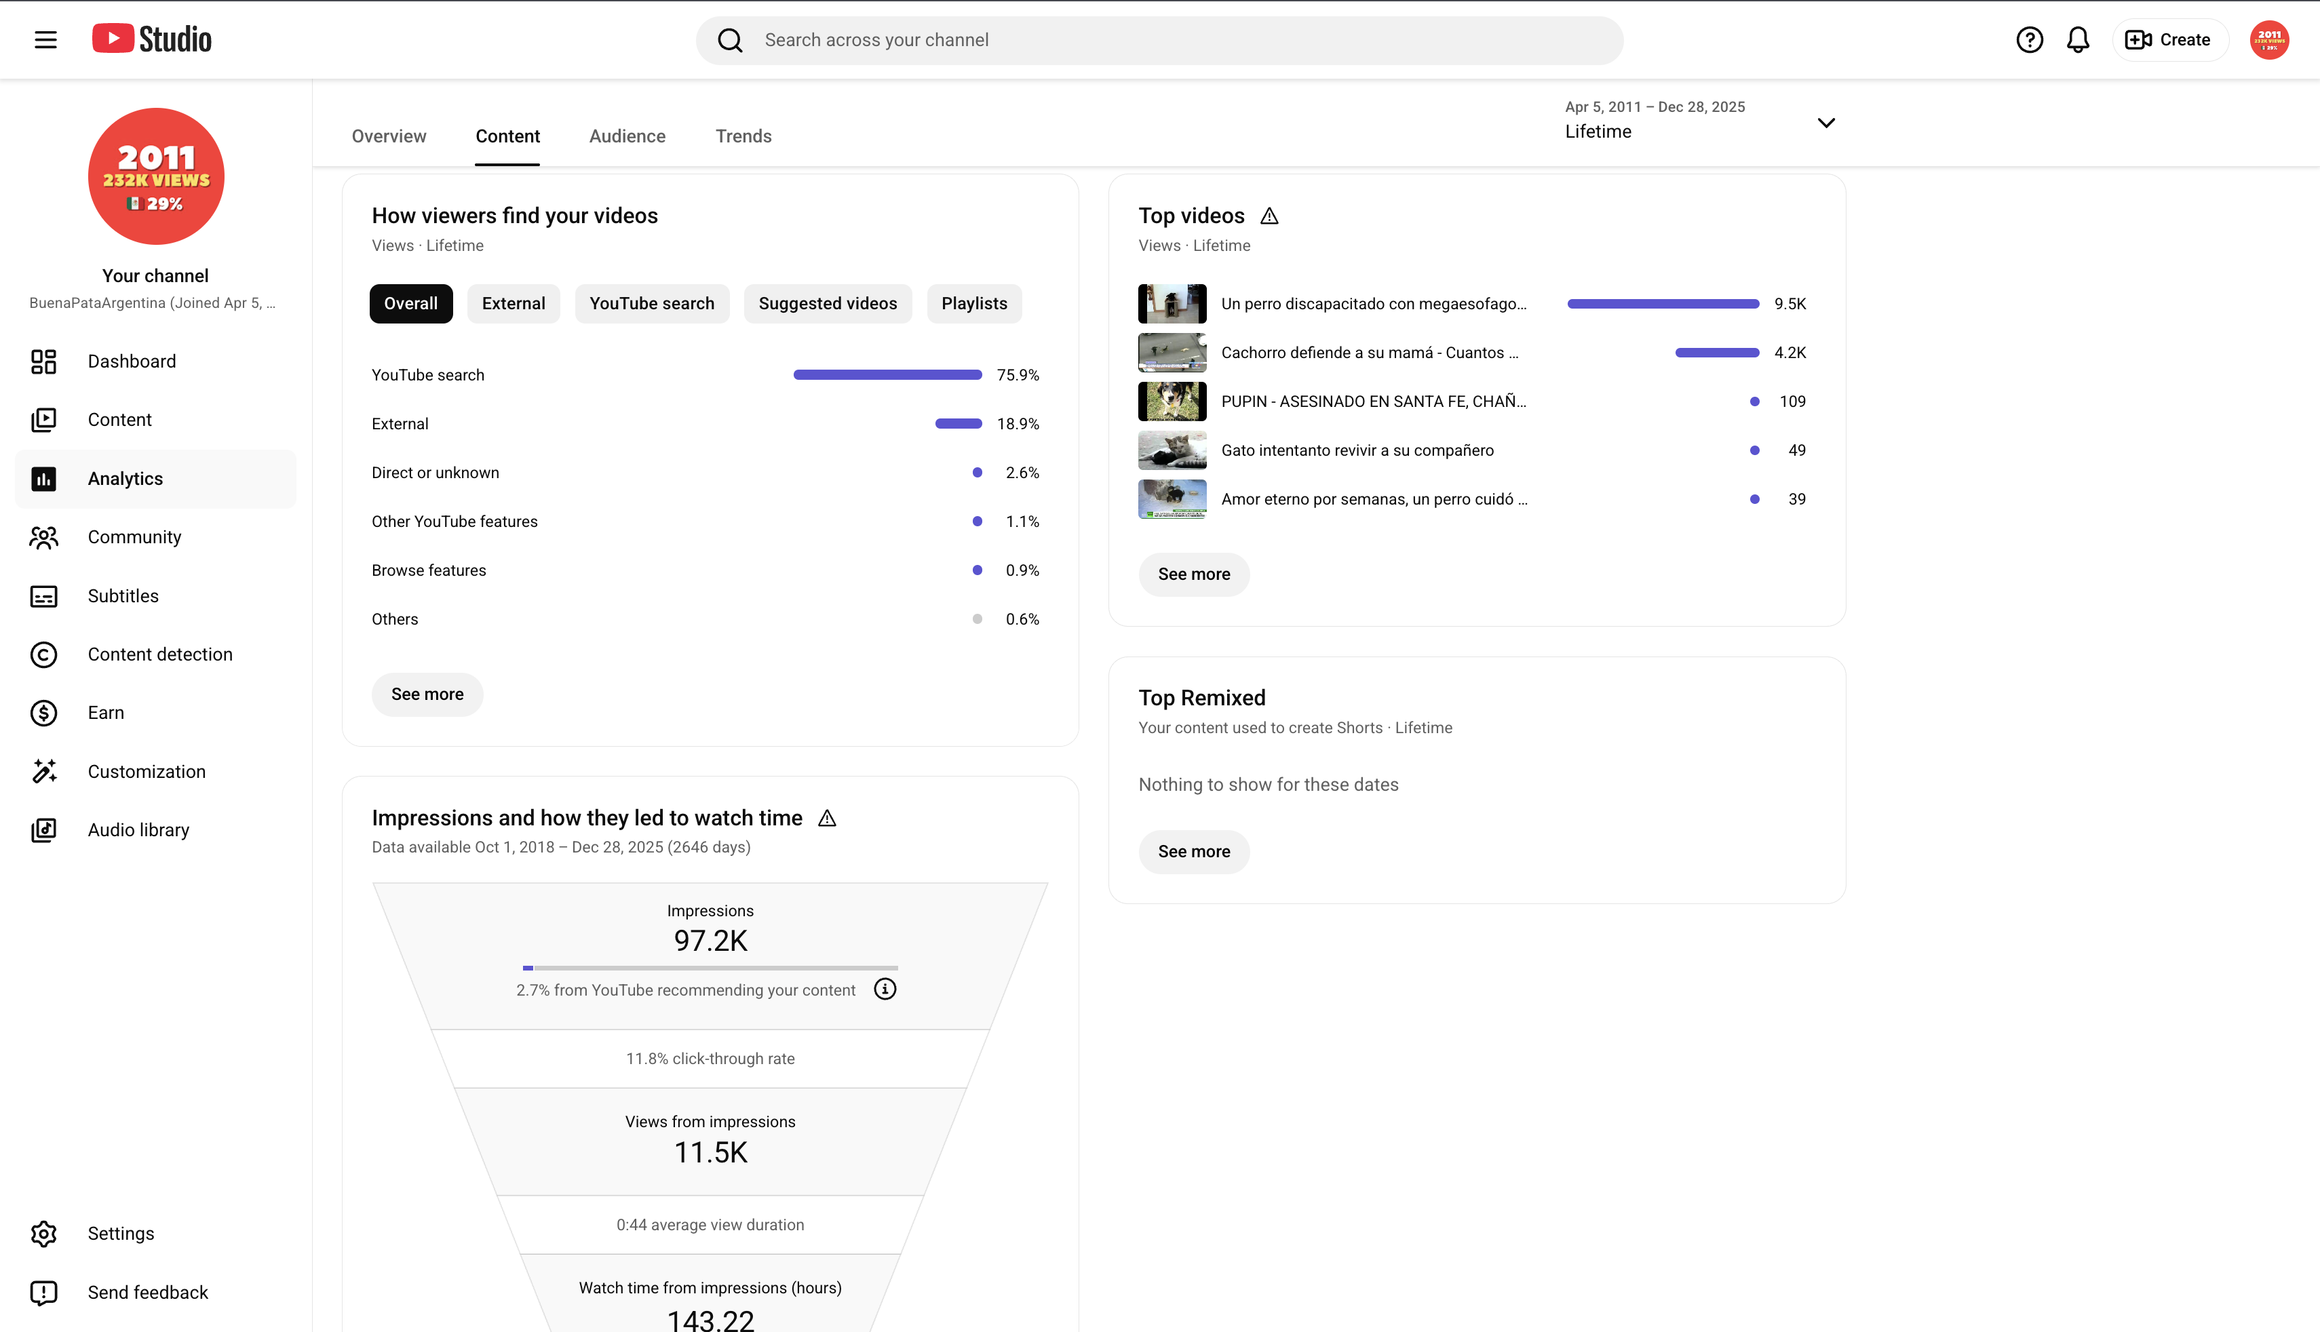The height and width of the screenshot is (1332, 2320).
Task: Click the info icon next to recommending content
Action: 885,989
